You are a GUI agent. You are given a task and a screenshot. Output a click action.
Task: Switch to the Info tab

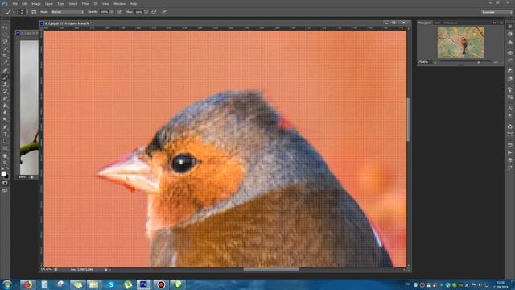[x=438, y=23]
